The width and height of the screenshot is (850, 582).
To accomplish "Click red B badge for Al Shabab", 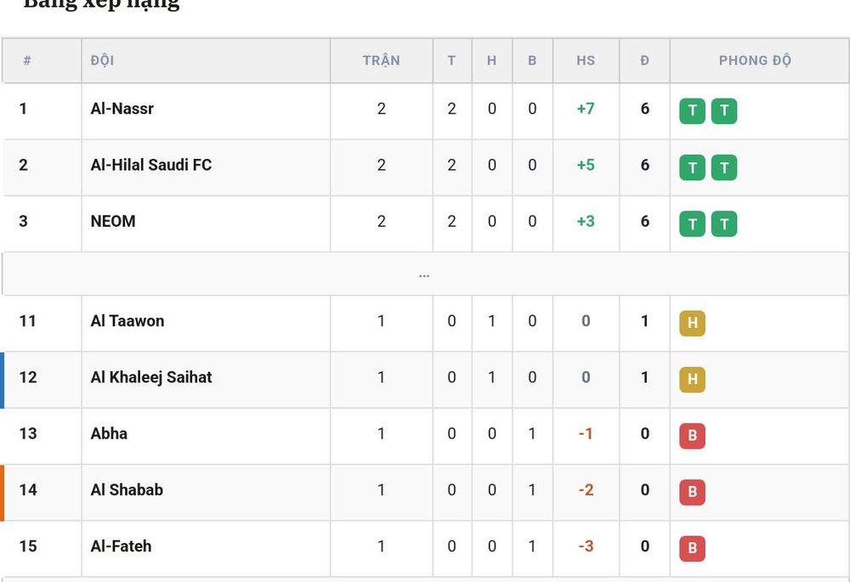I will 692,493.
